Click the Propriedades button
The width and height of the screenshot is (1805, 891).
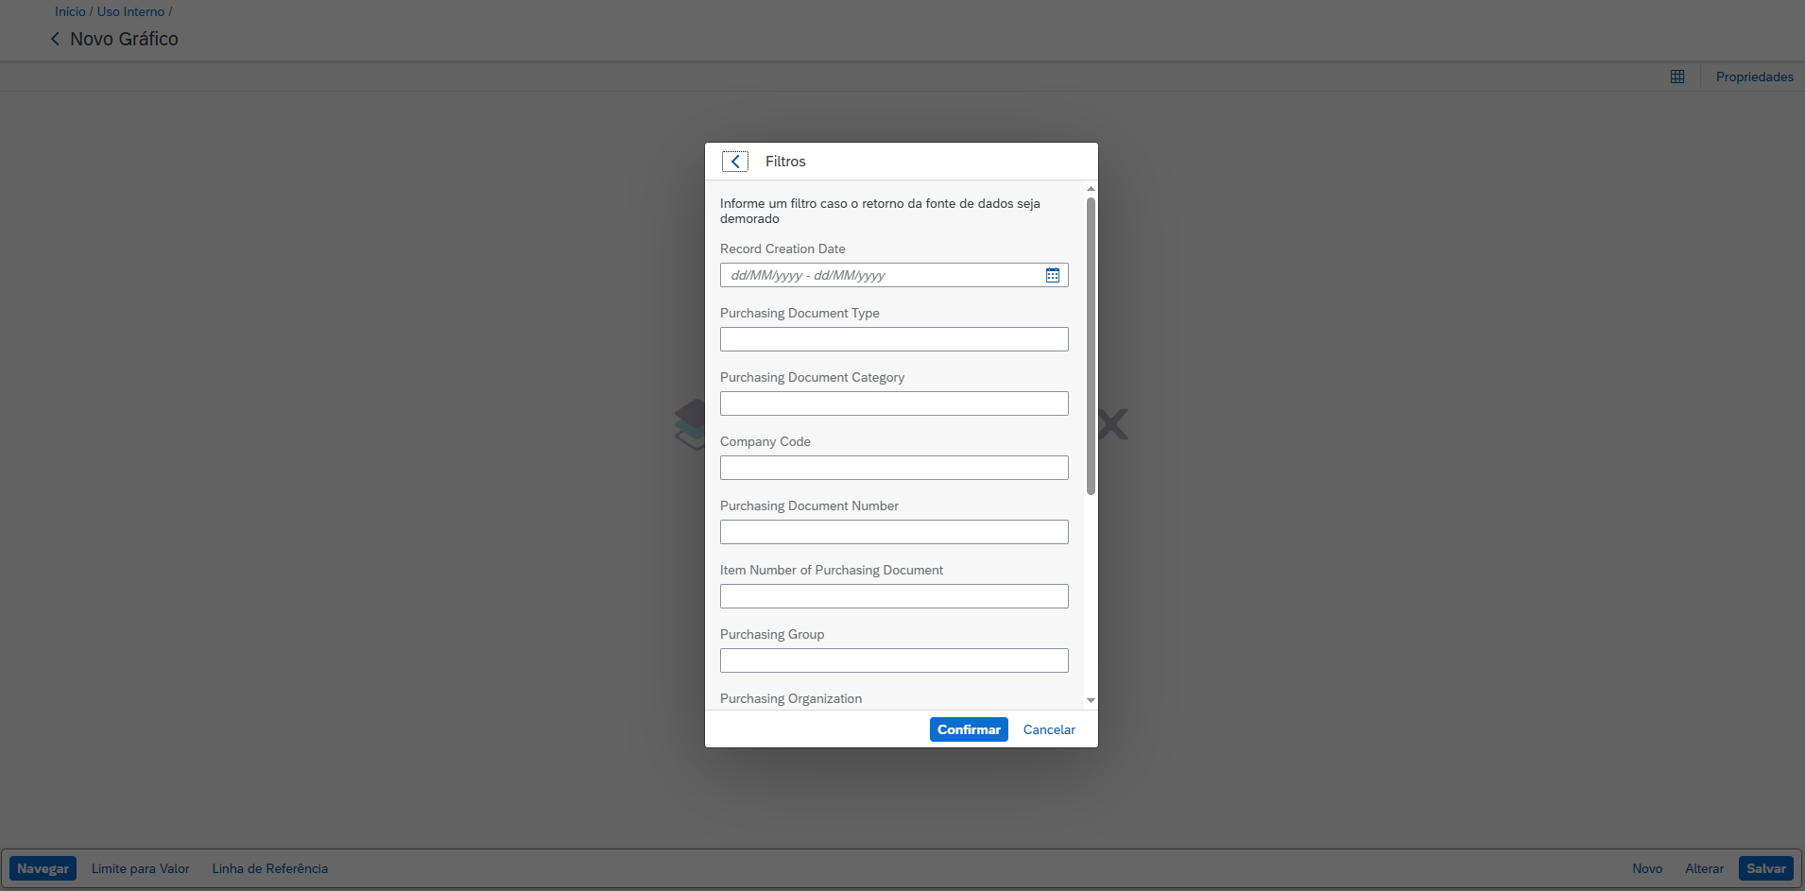pyautogui.click(x=1754, y=77)
